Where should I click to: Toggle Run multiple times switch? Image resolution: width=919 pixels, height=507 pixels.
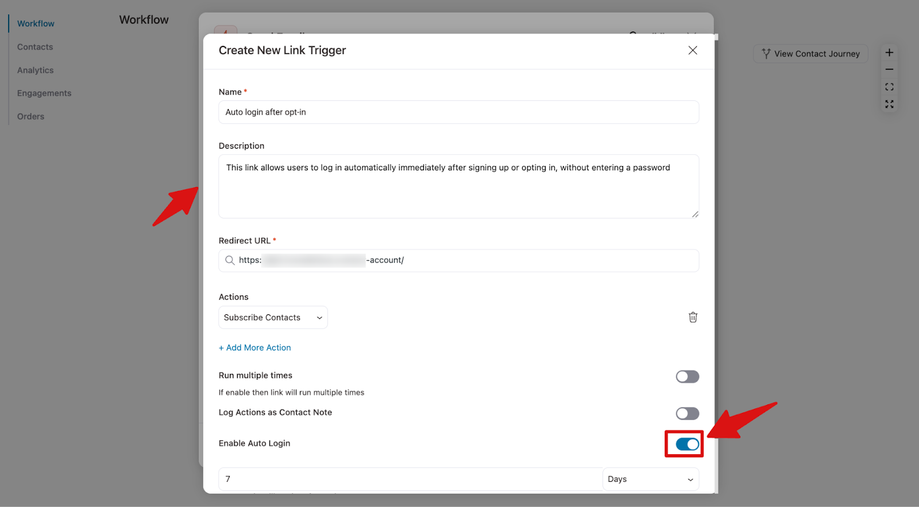click(x=688, y=377)
